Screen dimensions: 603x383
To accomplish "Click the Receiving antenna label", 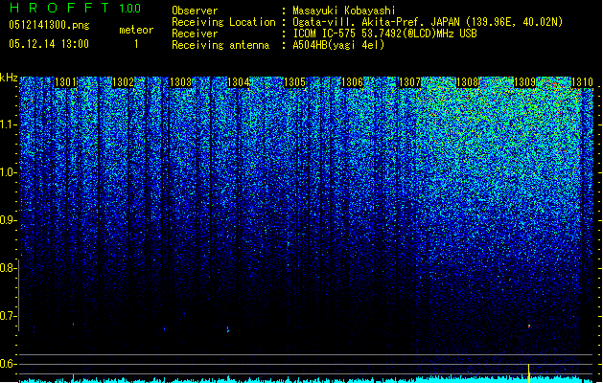I will click(x=220, y=45).
